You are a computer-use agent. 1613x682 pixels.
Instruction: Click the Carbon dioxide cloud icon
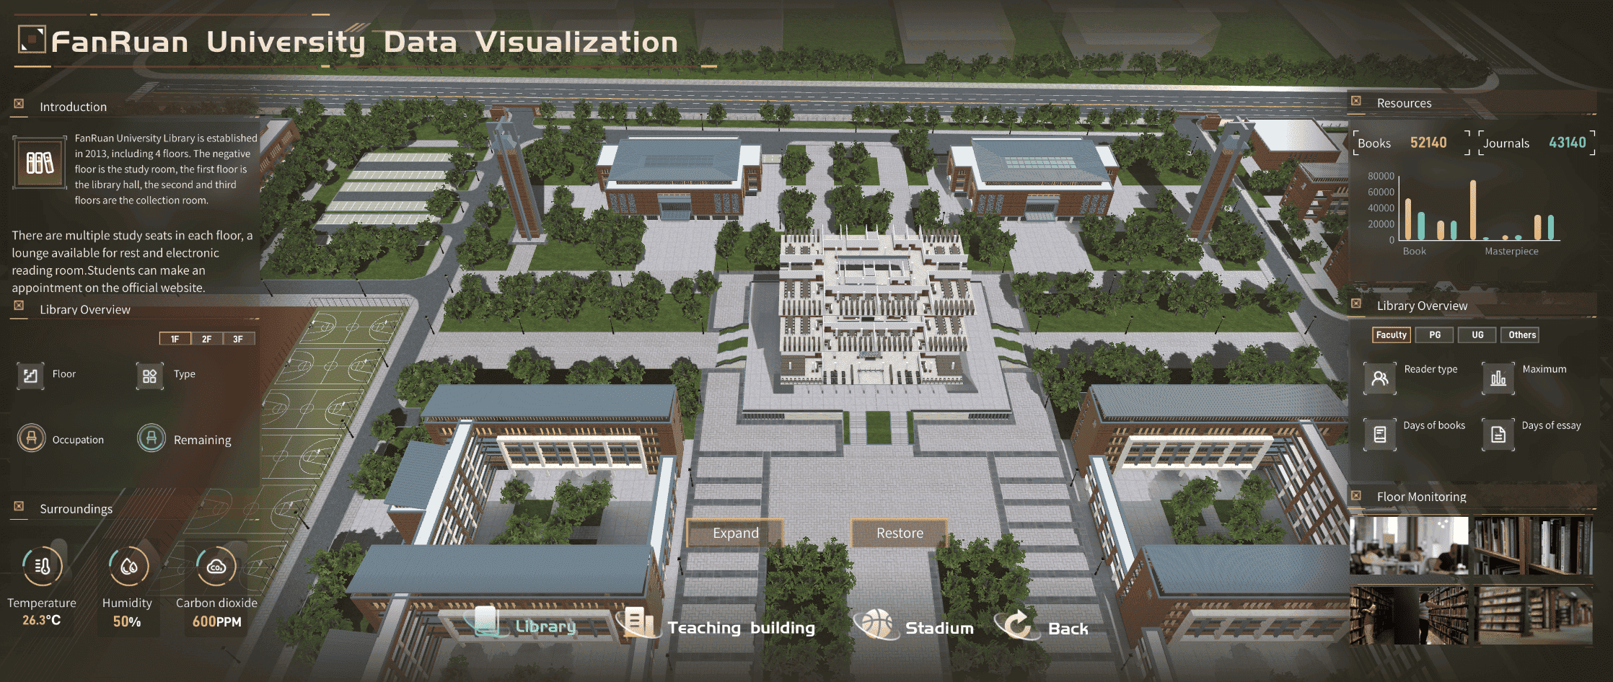[x=216, y=566]
